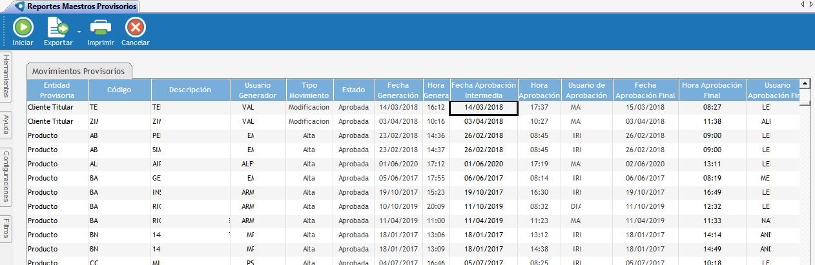The width and height of the screenshot is (815, 265).
Task: Click the Imprimir printer icon
Action: pyautogui.click(x=101, y=28)
